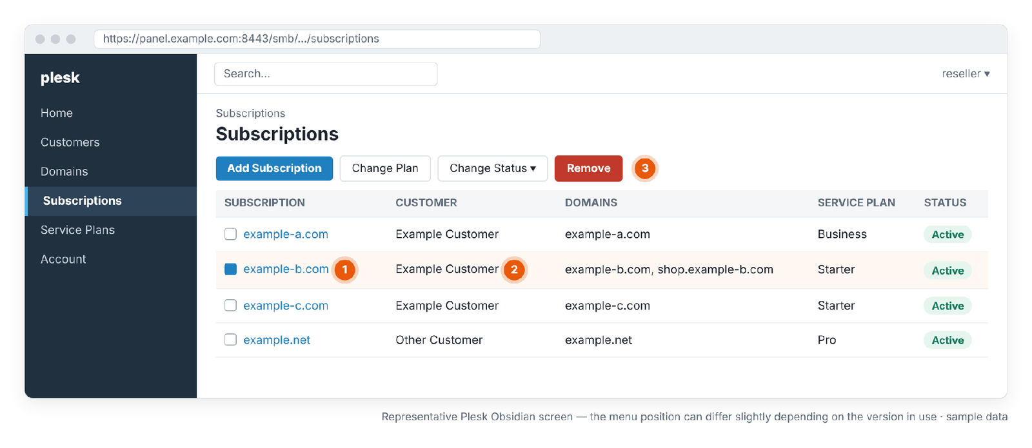Image resolution: width=1032 pixels, height=448 pixels.
Task: Open the example-b.com subscription link
Action: point(286,269)
